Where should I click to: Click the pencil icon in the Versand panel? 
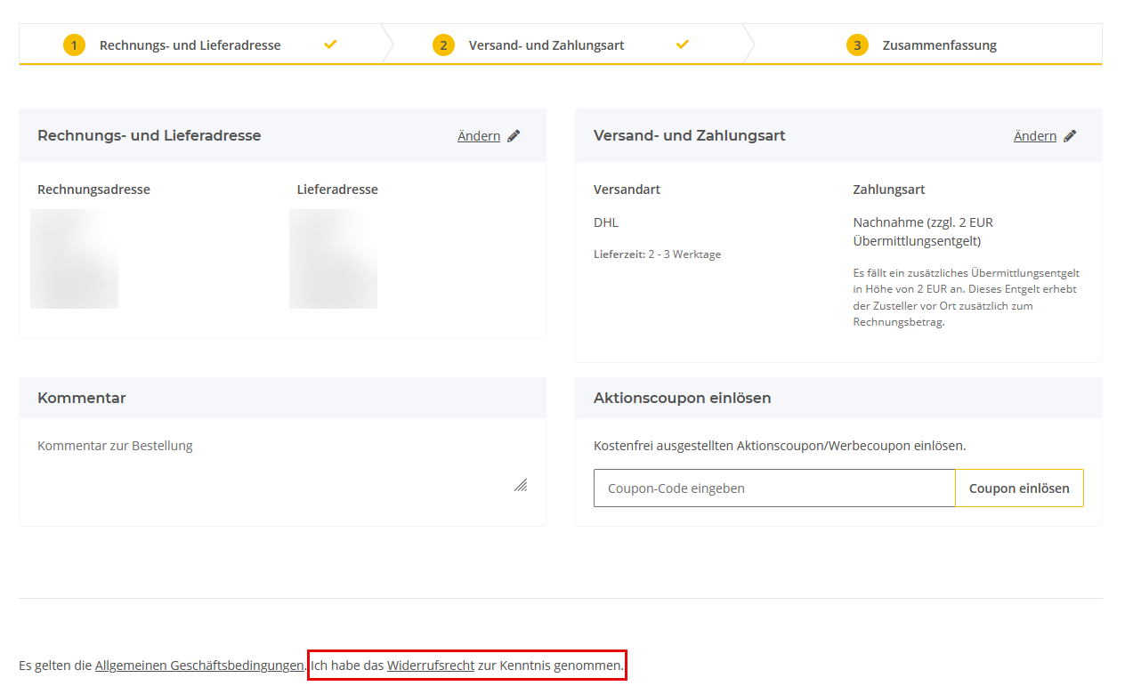coord(1070,136)
